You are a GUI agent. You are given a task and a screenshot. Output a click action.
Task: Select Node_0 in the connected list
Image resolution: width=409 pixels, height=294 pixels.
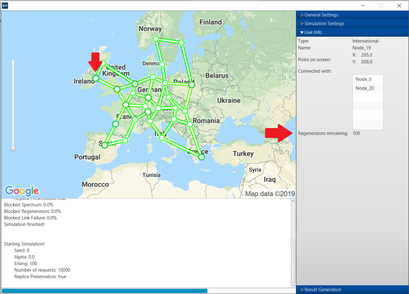[368, 79]
